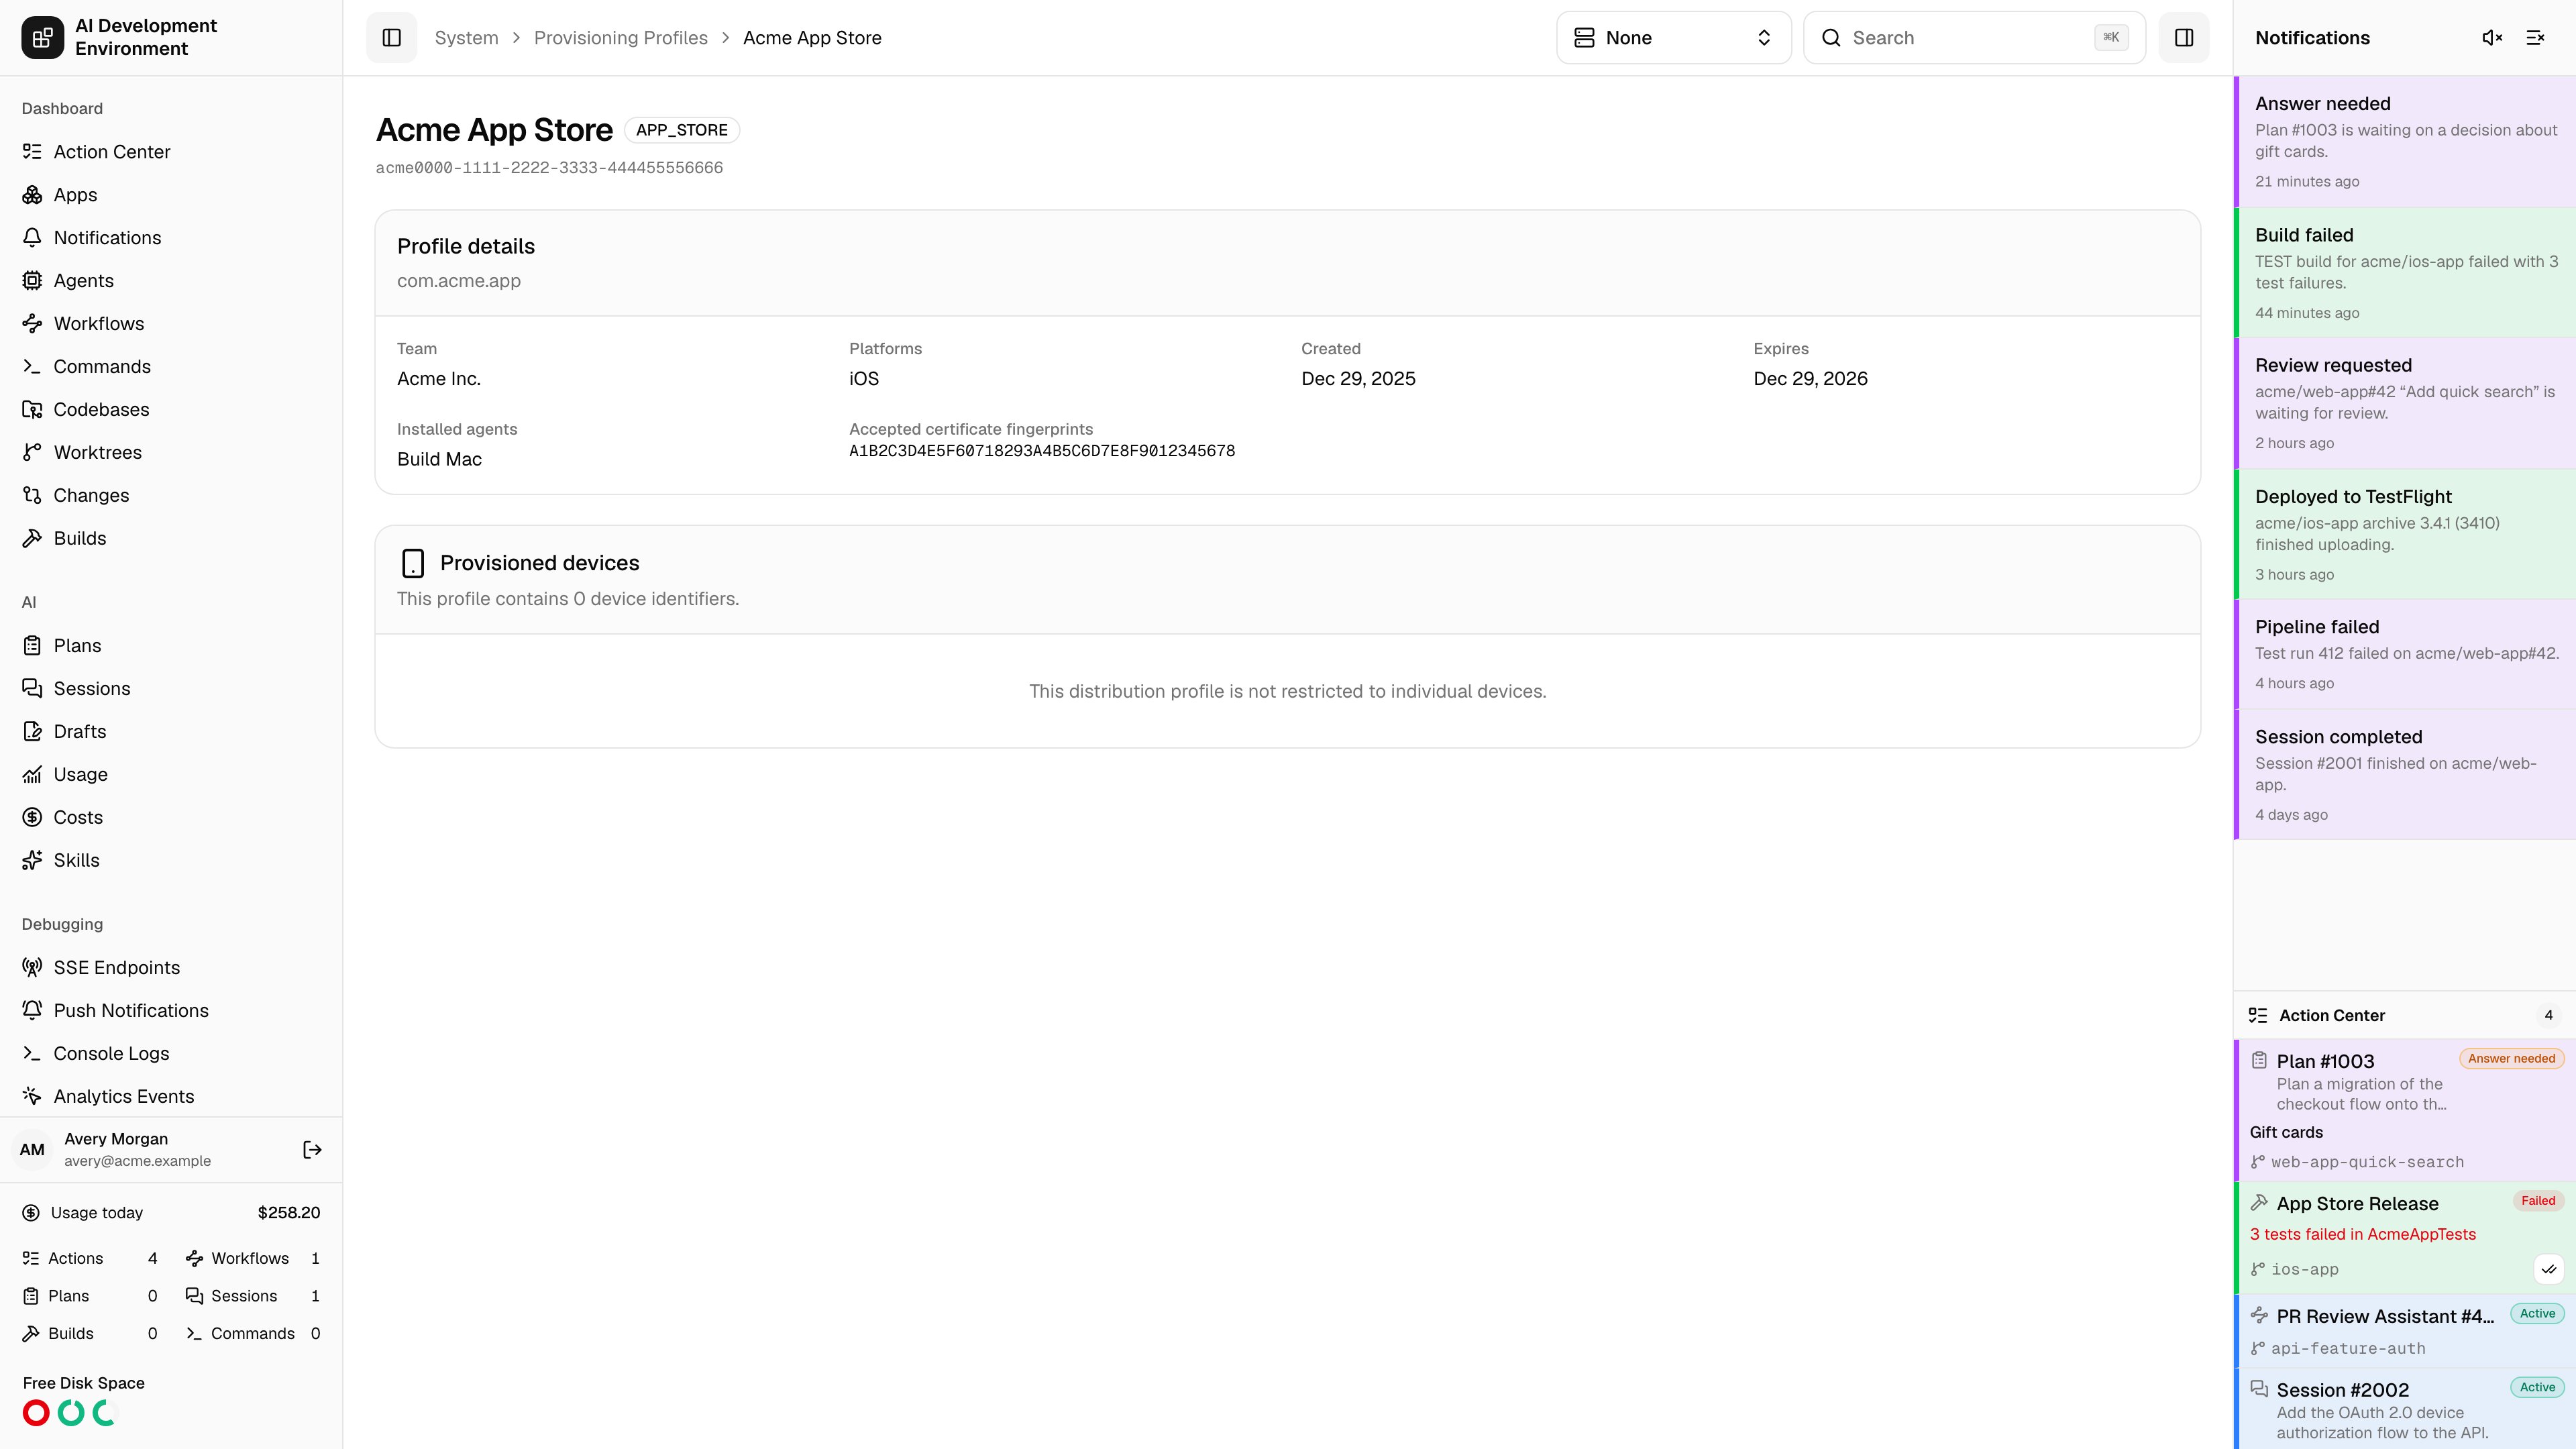Open the None environment dropdown

[1673, 38]
